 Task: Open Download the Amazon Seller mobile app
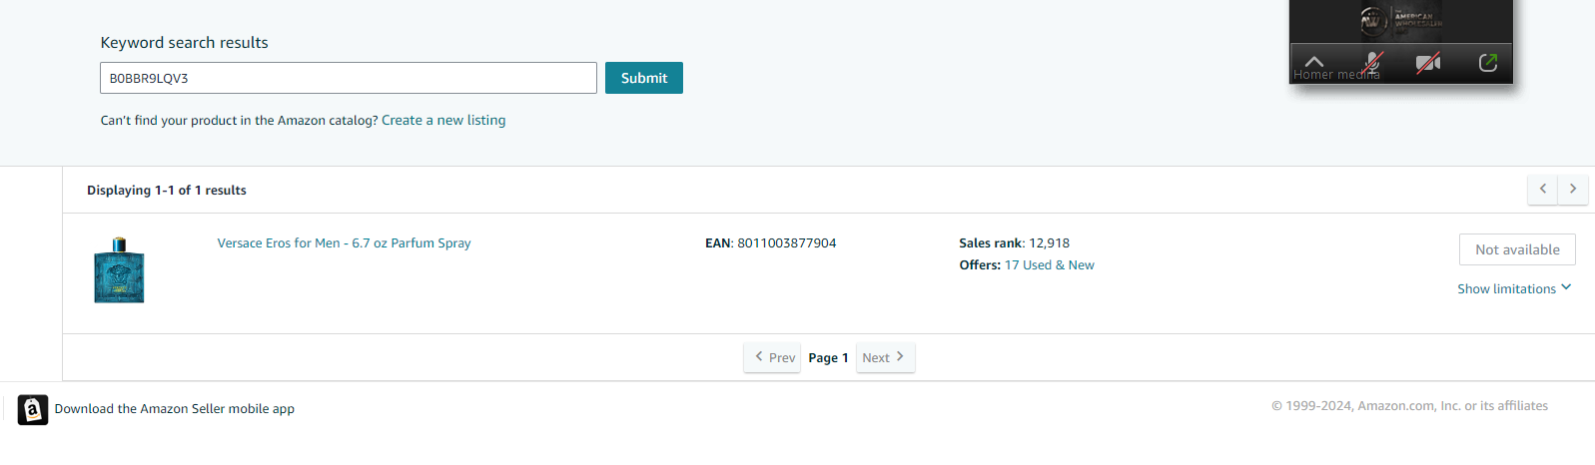[x=175, y=409]
